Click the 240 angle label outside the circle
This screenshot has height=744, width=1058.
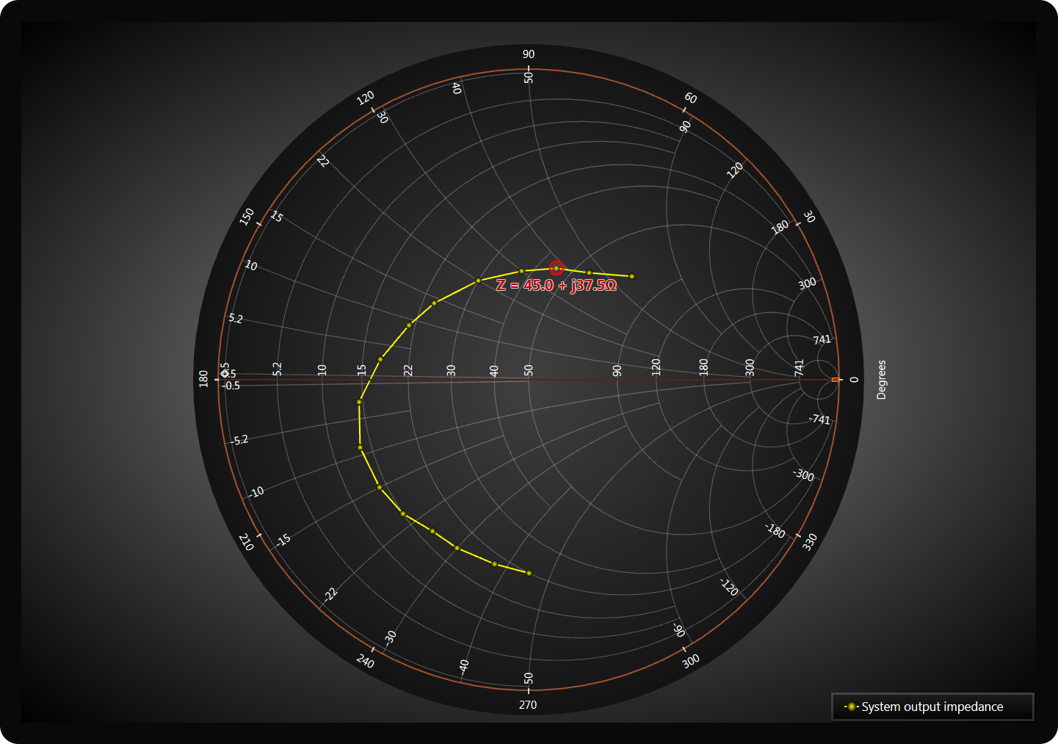pos(366,661)
